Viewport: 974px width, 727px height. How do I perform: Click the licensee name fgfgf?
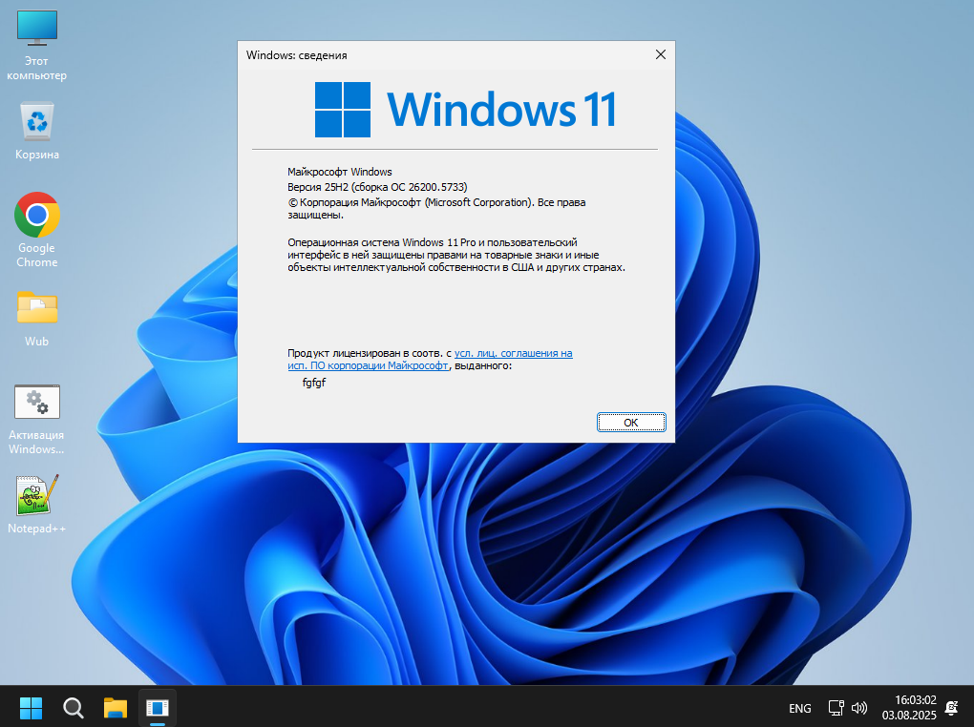314,383
